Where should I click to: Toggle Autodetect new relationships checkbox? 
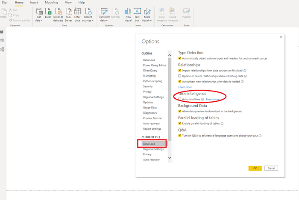[x=180, y=81]
